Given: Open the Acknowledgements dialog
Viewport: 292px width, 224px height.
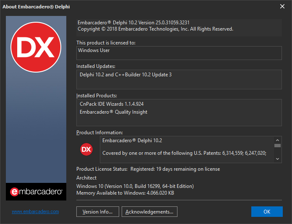Looking at the screenshot, I should tap(149, 212).
